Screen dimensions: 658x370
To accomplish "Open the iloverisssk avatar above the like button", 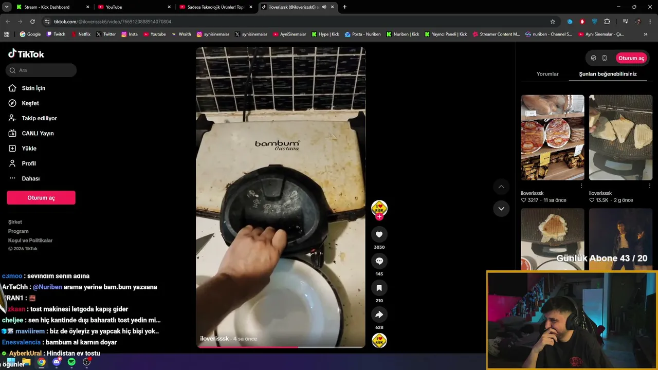I will (379, 208).
